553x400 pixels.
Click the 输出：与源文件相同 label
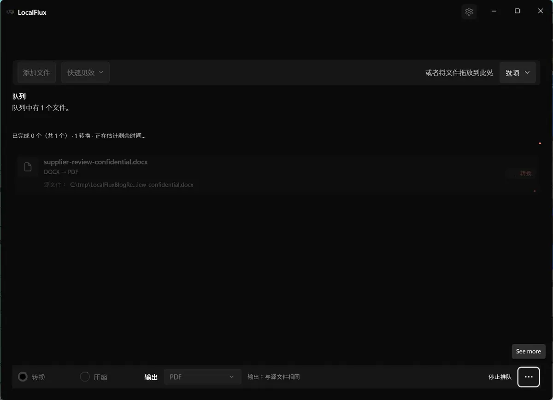point(274,377)
